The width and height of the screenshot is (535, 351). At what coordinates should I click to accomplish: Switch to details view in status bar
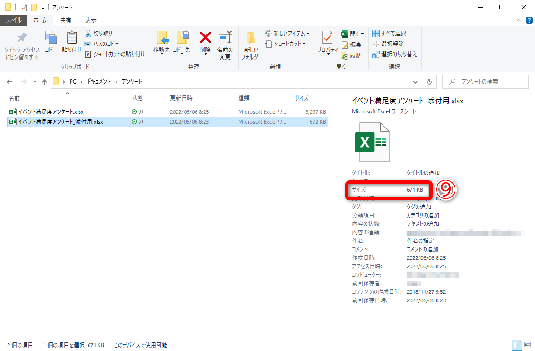[x=517, y=345]
